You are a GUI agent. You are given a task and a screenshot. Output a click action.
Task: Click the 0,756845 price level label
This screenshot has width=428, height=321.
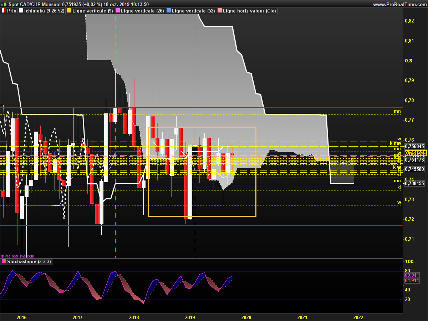pos(414,146)
